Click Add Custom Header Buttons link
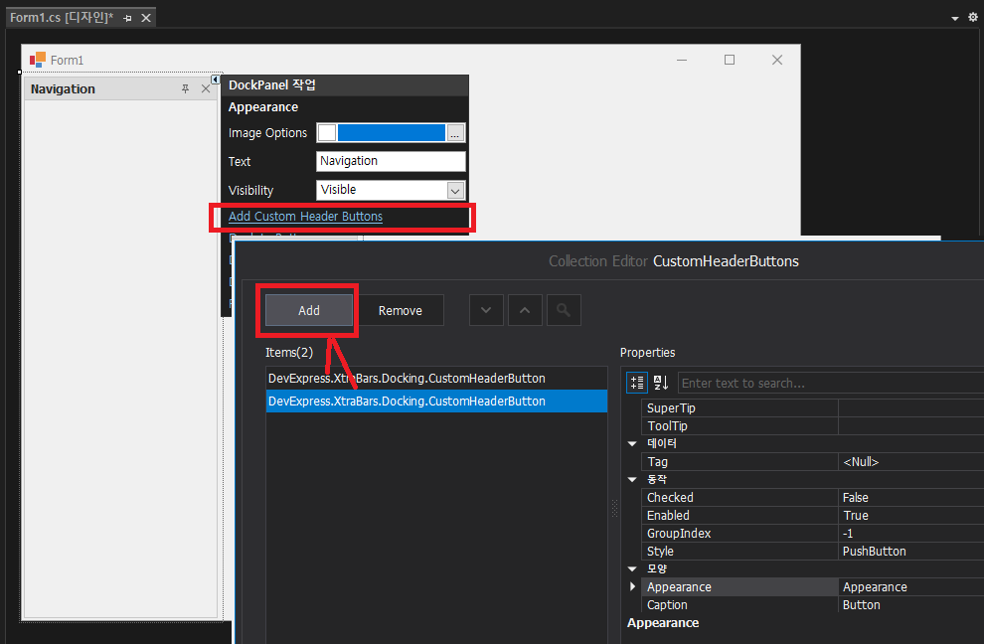This screenshot has width=984, height=644. pos(305,216)
